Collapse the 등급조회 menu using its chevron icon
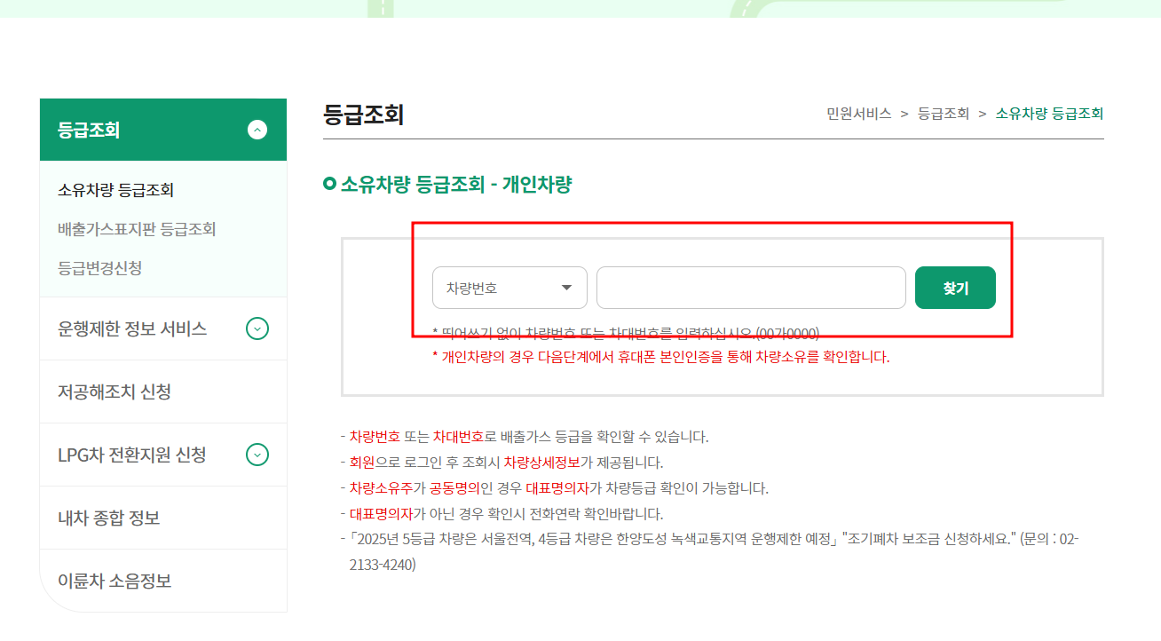The width and height of the screenshot is (1161, 641). point(257,130)
